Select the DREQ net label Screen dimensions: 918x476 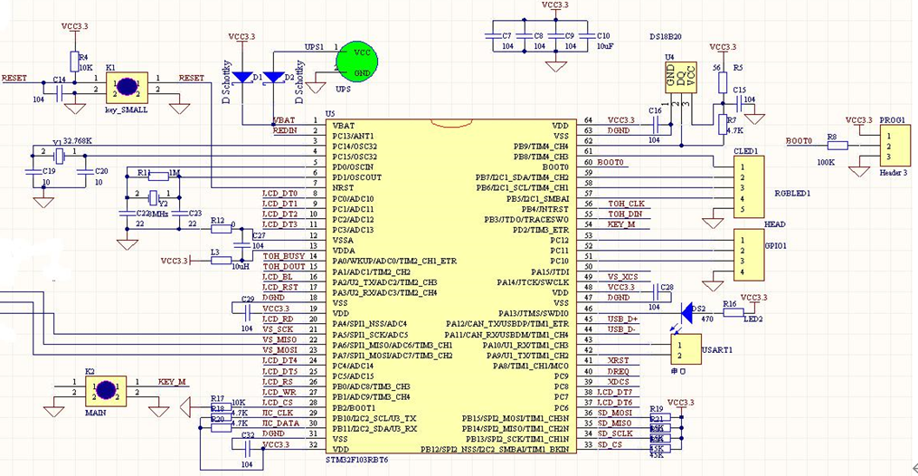[619, 371]
